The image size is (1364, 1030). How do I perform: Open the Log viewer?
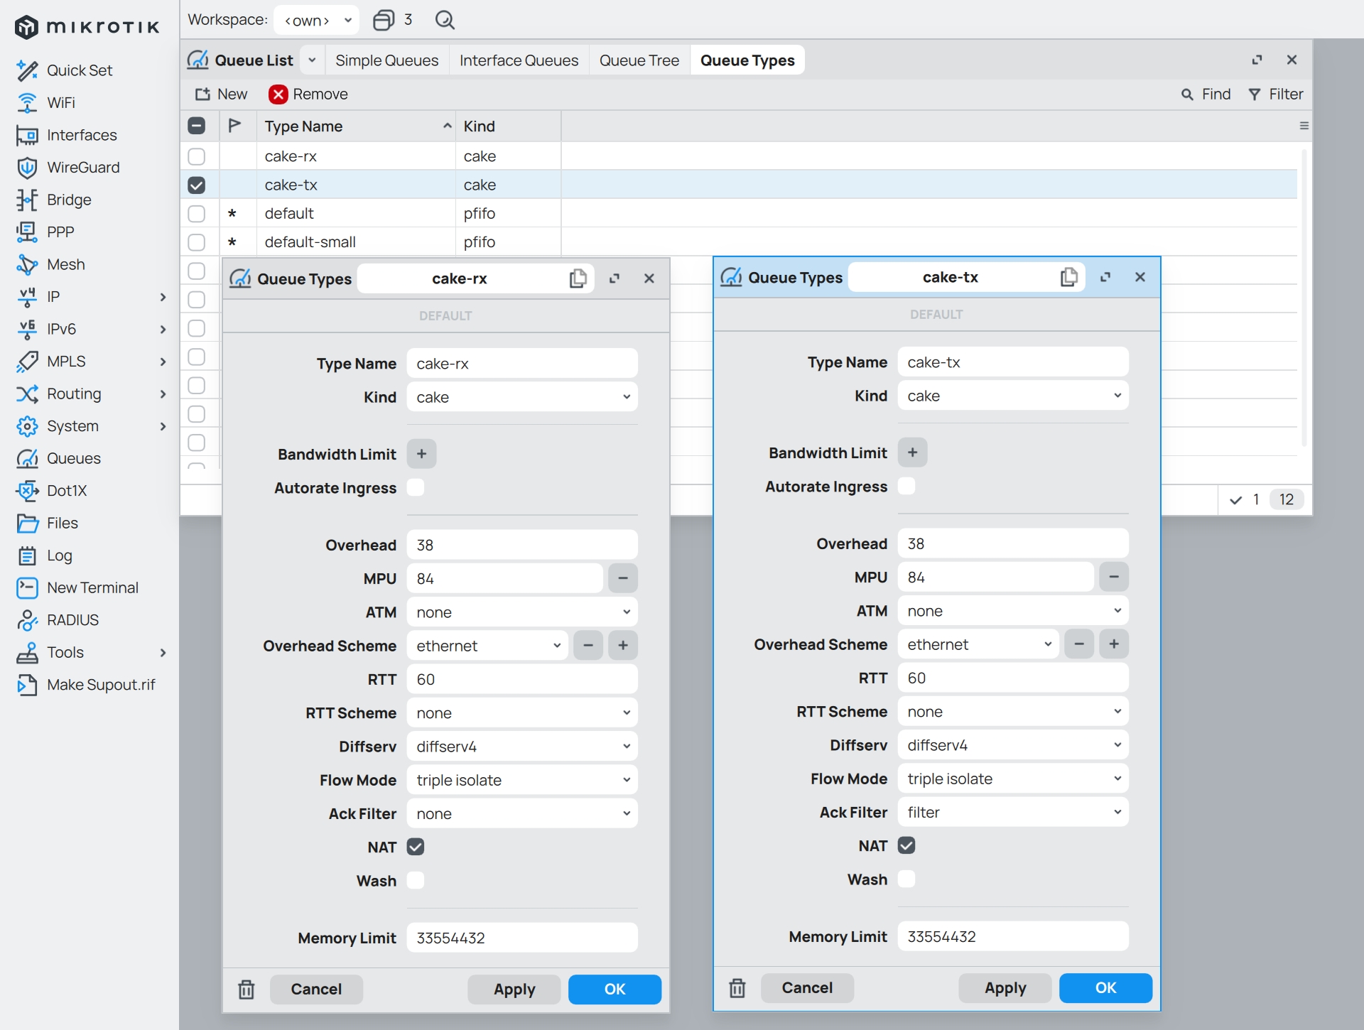(x=59, y=555)
